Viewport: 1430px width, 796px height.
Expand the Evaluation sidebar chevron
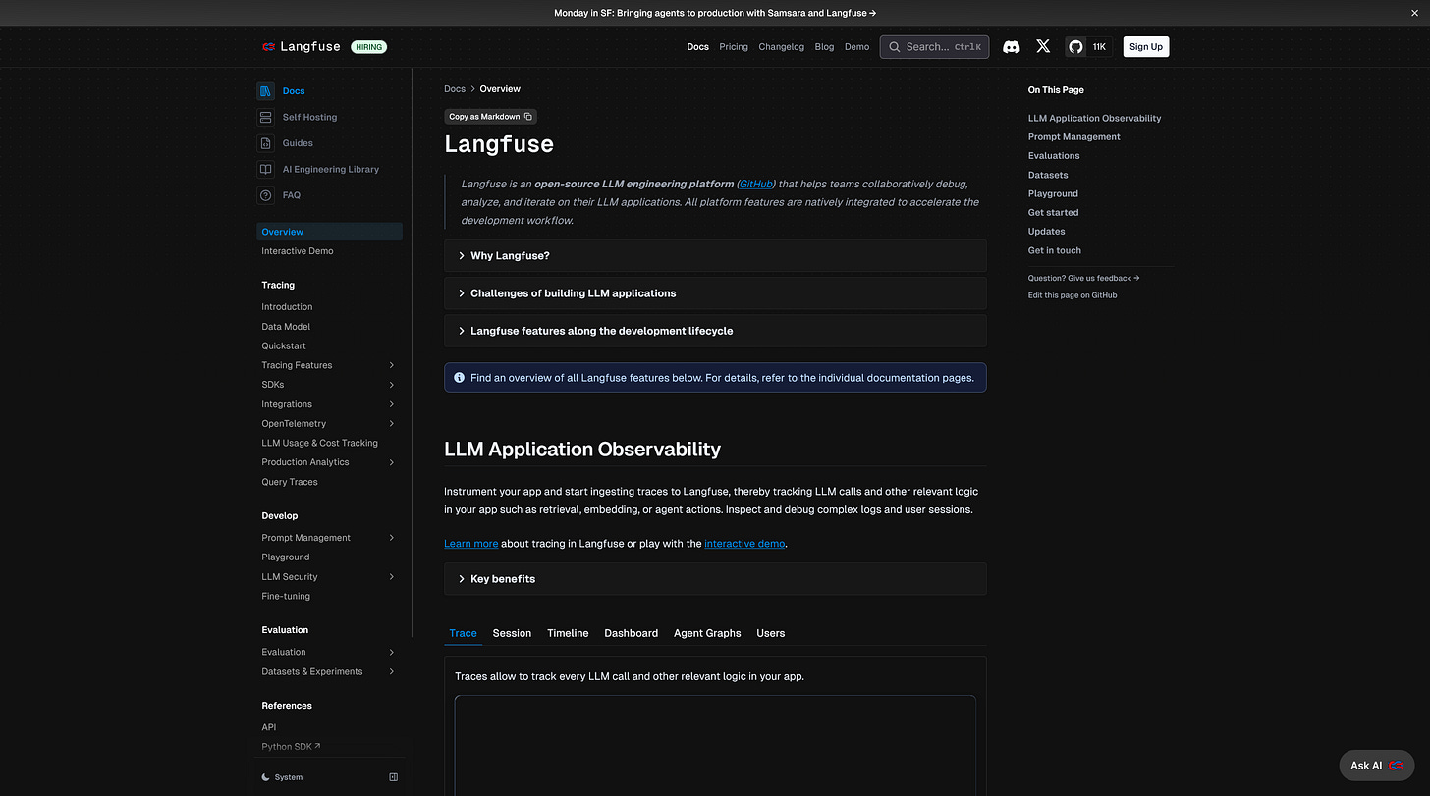coord(392,652)
